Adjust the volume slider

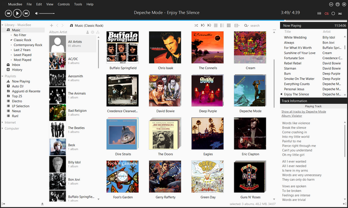[47, 14]
